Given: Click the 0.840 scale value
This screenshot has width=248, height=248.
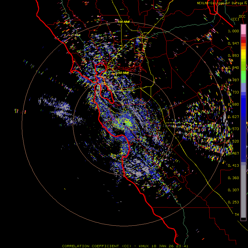Looking at the screenshot, I should click(x=233, y=68).
